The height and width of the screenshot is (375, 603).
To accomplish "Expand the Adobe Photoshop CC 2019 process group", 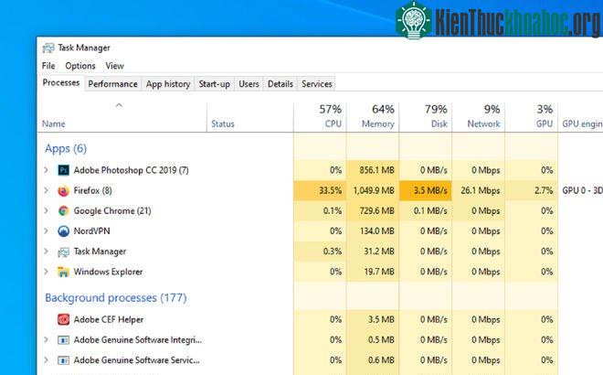I will 47,170.
